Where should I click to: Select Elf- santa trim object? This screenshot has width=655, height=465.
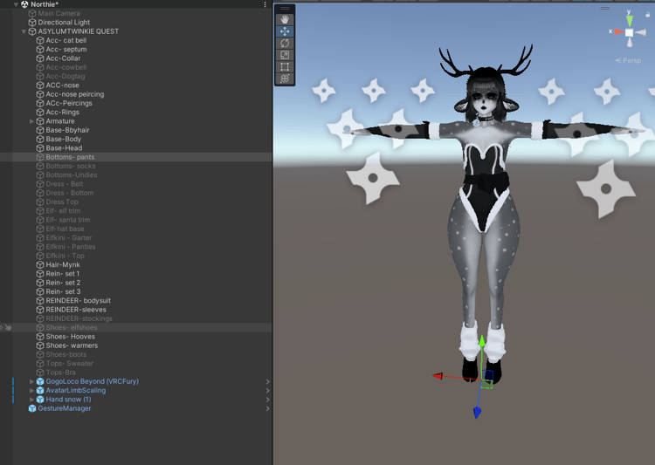[x=67, y=220]
